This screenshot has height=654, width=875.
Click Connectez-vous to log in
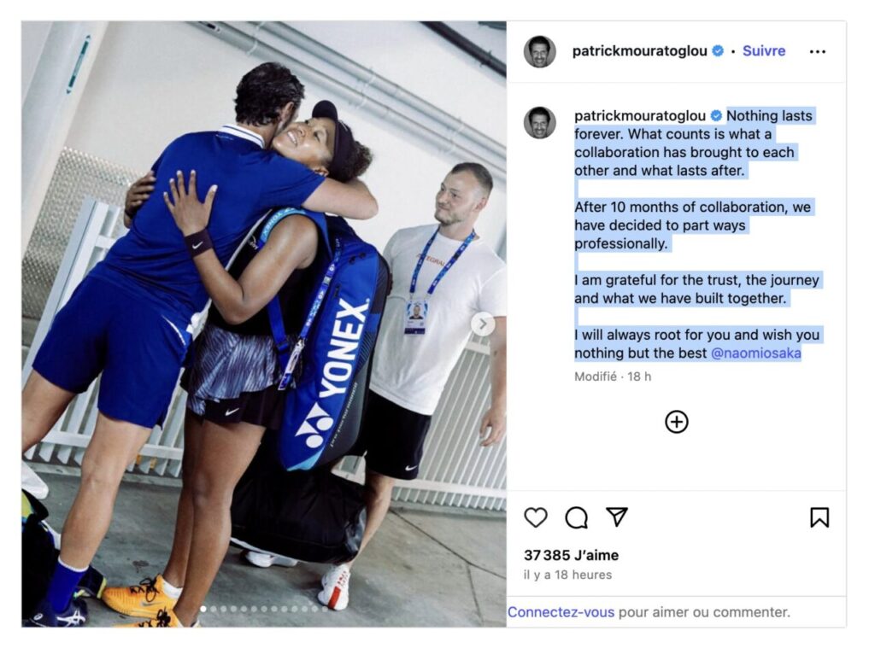[x=561, y=612]
